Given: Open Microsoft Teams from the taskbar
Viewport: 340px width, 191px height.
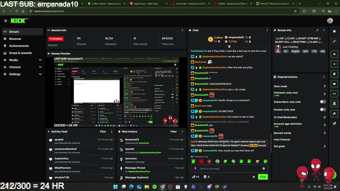Looking at the screenshot, I should [193, 187].
